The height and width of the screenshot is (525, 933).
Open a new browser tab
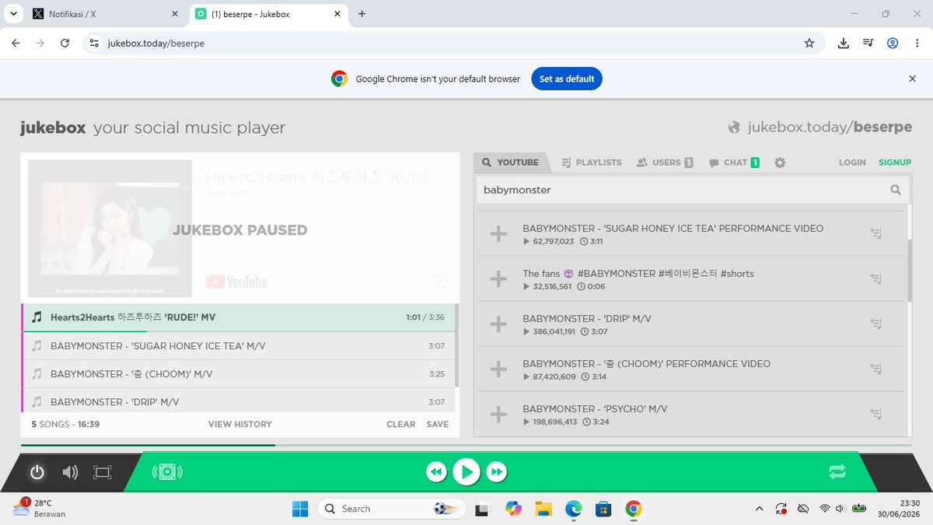362,14
